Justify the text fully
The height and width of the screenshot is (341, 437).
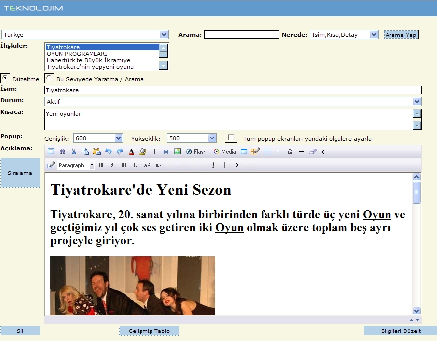point(204,165)
